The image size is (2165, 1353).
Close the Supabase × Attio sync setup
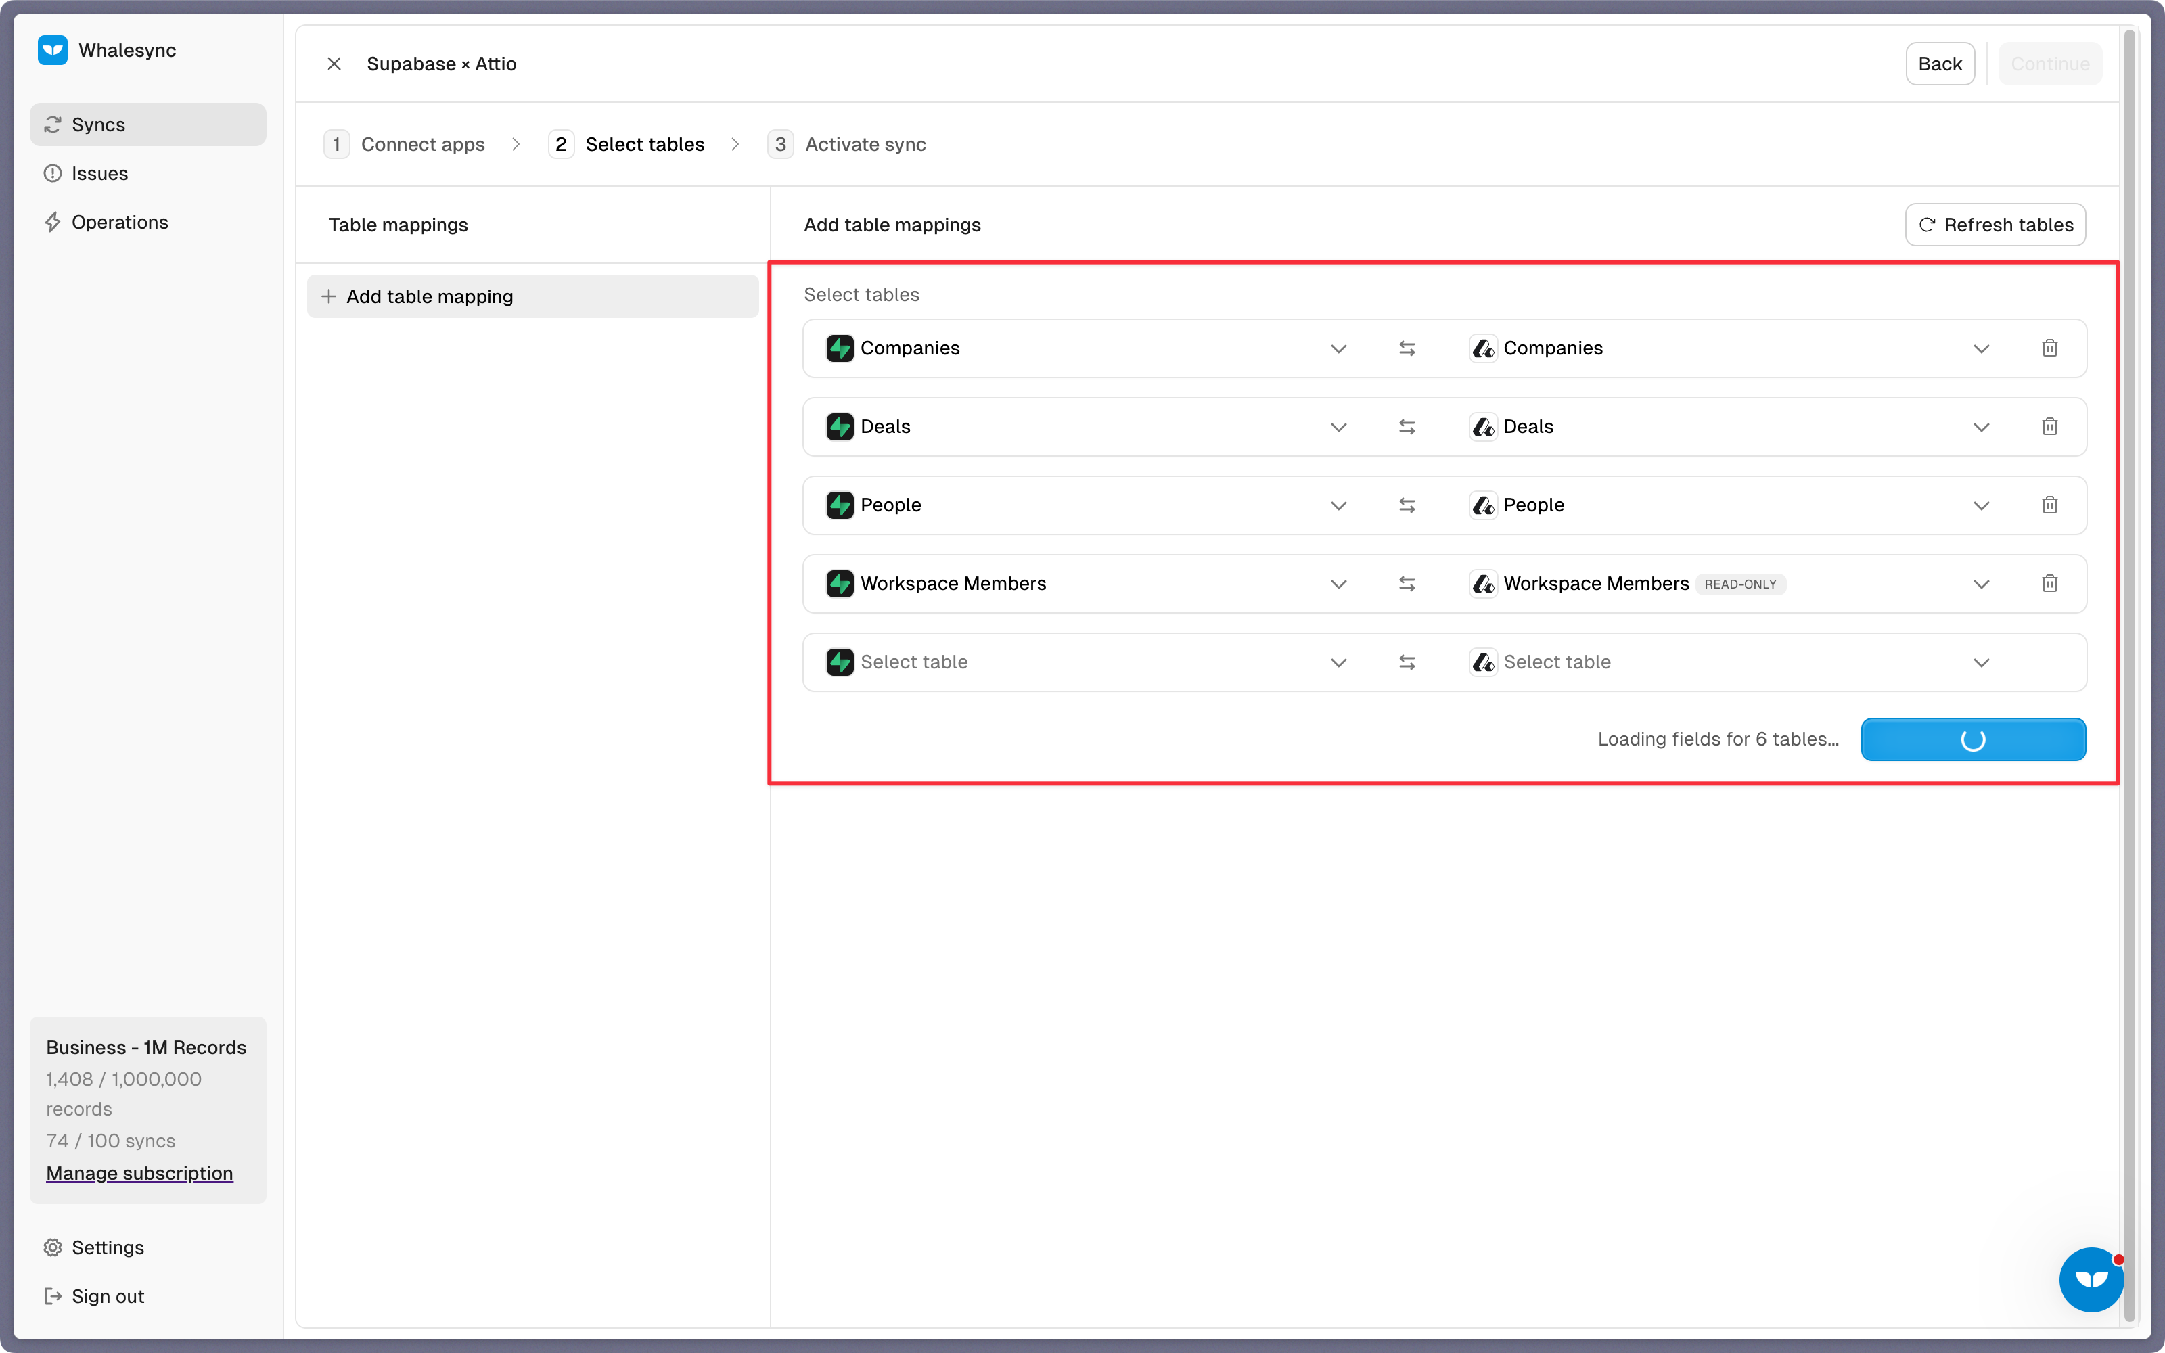coord(334,64)
